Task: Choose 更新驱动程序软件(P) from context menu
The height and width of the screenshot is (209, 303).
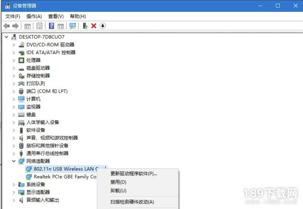Action: click(134, 174)
